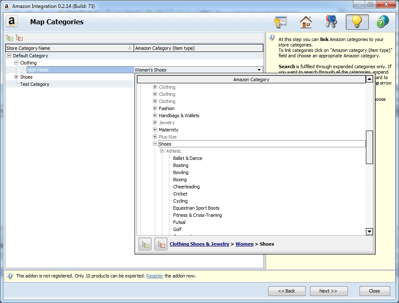
Task: Choose Fitness & Cross-Training category
Action: click(197, 215)
